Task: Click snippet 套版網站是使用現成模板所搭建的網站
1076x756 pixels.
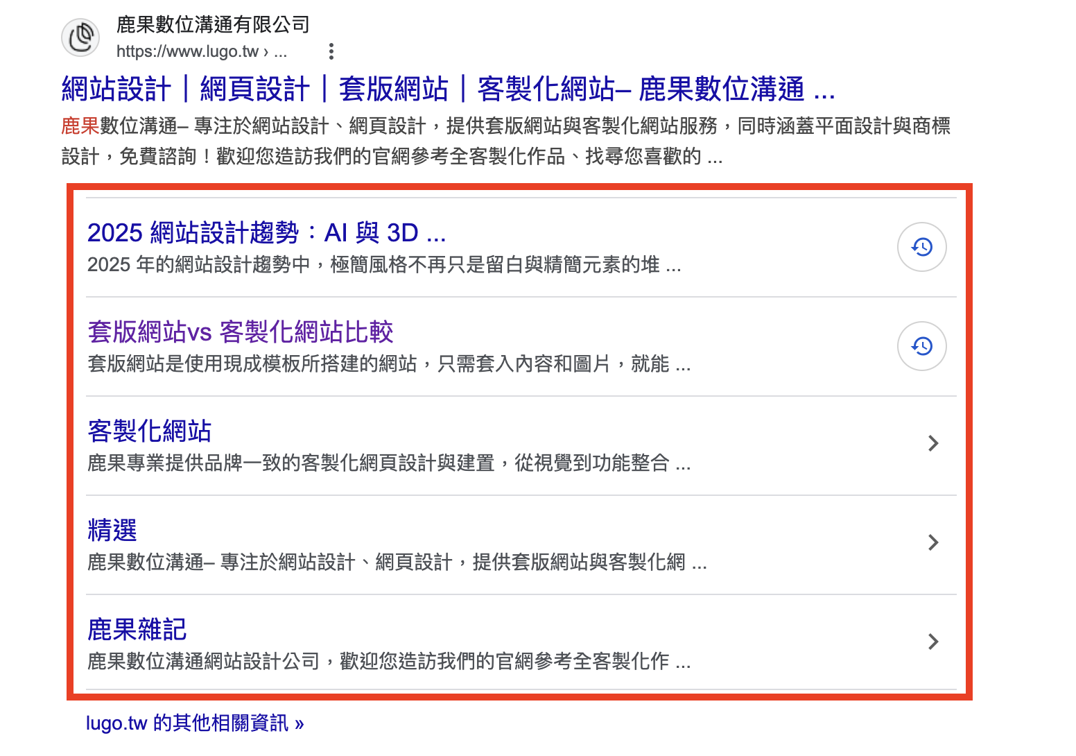Action: (x=389, y=364)
